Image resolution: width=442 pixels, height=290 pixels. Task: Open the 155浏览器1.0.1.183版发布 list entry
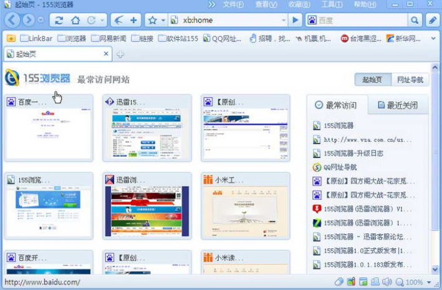pyautogui.click(x=362, y=264)
